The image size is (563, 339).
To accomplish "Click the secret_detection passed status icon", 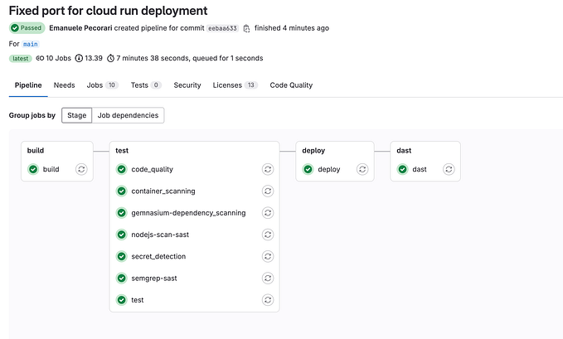I will point(122,256).
